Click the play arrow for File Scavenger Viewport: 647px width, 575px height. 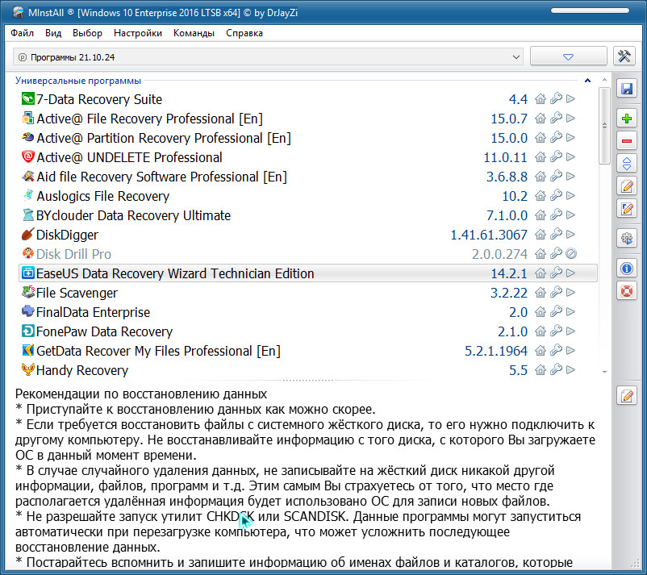click(x=570, y=293)
